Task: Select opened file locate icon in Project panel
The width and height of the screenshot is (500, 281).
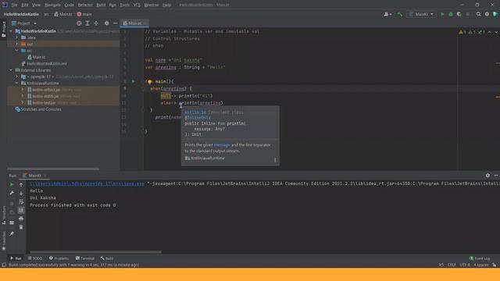Action: 79,23
